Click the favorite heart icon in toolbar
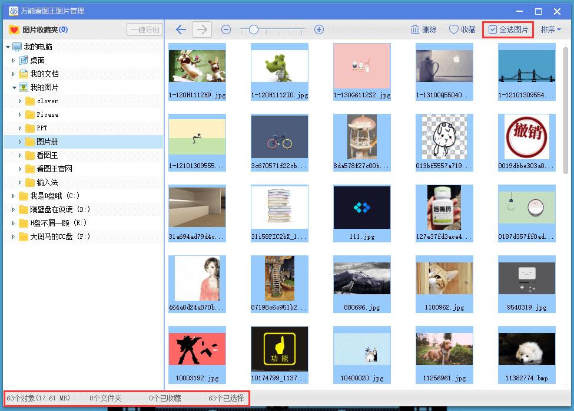574x411 pixels. coord(454,29)
